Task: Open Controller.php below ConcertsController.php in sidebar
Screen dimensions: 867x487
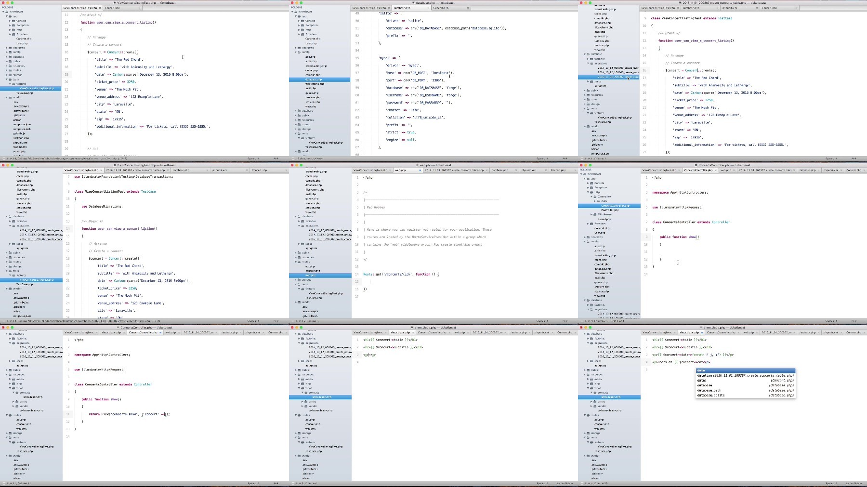Action: click(x=610, y=210)
